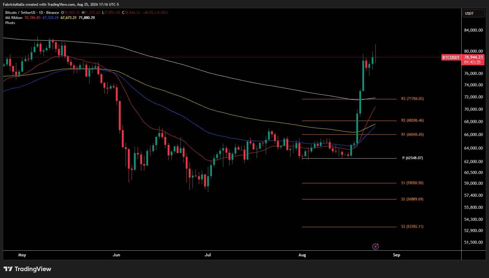Screen dimensions: 489x278
Task: Click the FabricioMalla created with TradingView.com caption
Action: 61,5
